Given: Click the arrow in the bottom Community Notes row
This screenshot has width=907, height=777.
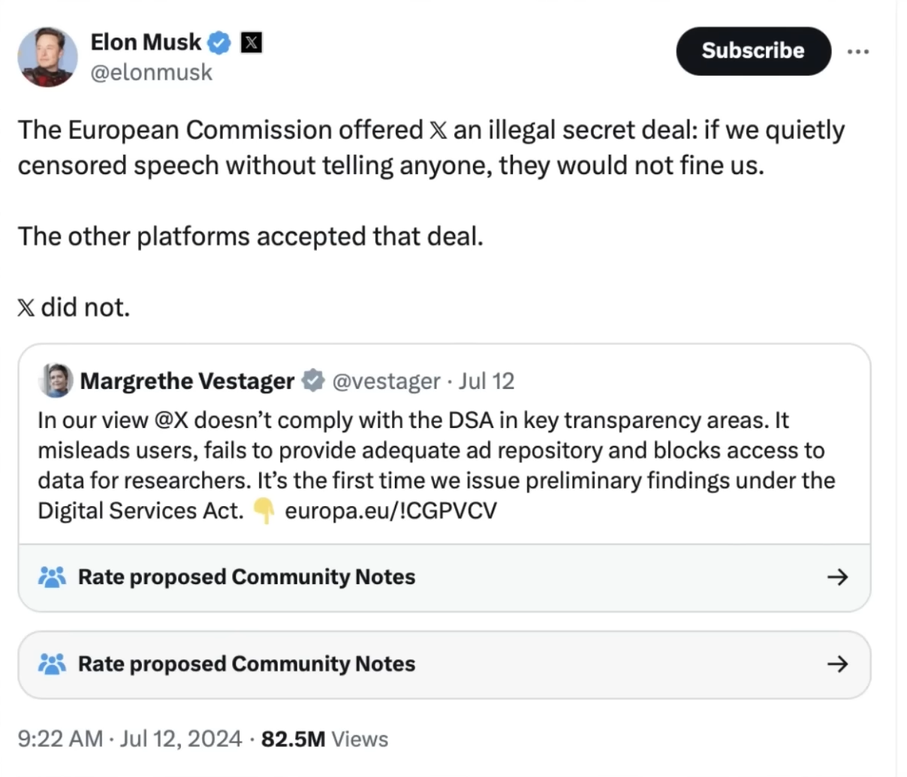Looking at the screenshot, I should pyautogui.click(x=837, y=664).
